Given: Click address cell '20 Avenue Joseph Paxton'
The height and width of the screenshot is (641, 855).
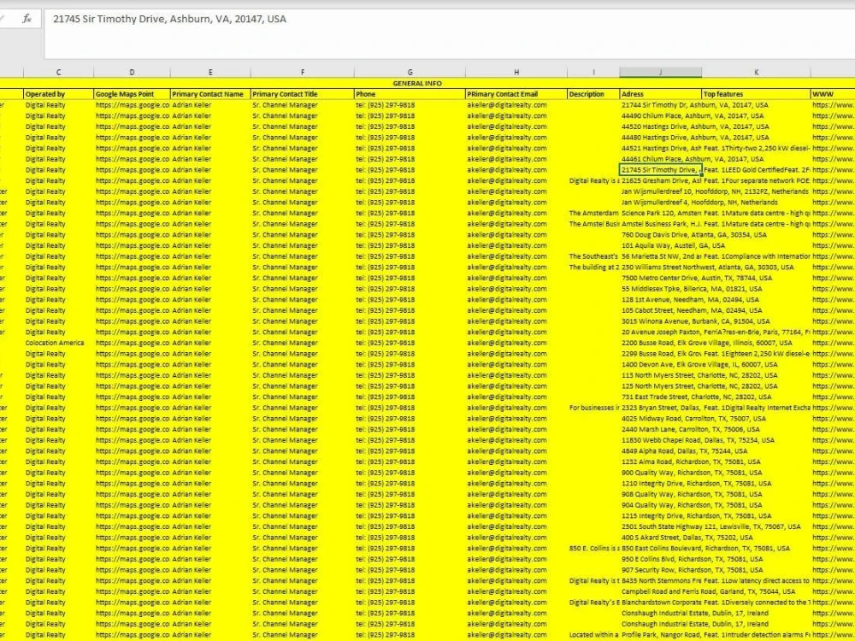Looking at the screenshot, I should point(661,332).
